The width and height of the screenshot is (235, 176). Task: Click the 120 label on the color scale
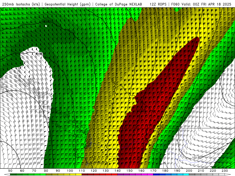click(94, 171)
